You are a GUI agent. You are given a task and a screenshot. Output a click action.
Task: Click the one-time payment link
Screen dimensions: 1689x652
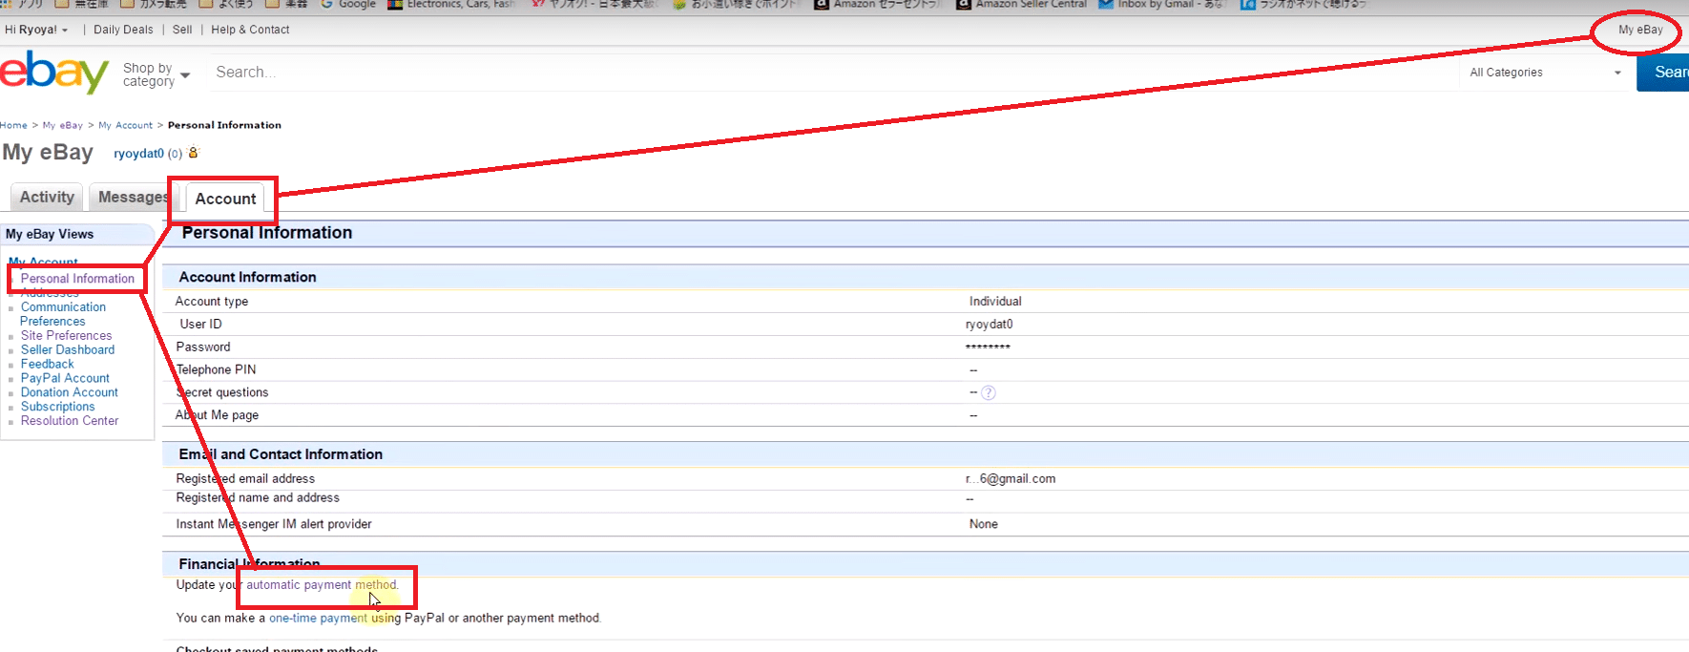318,619
